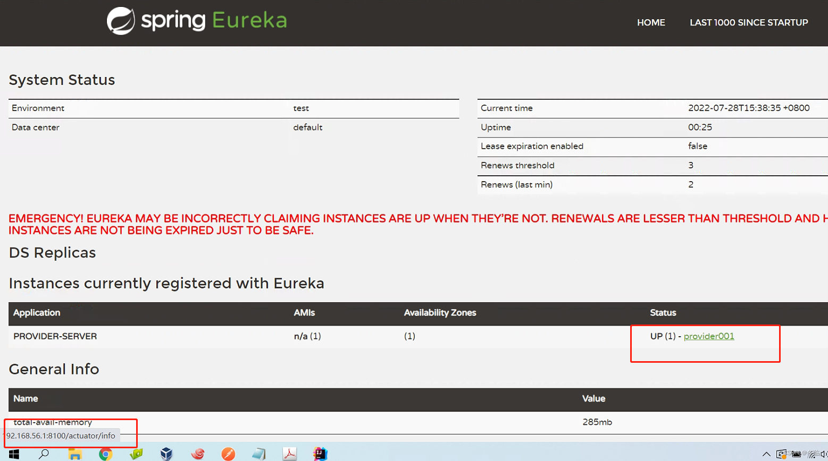This screenshot has width=828, height=461.
Task: Launch File Explorer from the taskbar
Action: (x=75, y=454)
